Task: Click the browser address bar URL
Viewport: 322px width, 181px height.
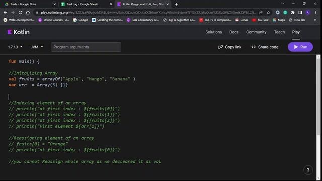Action: (x=148, y=12)
